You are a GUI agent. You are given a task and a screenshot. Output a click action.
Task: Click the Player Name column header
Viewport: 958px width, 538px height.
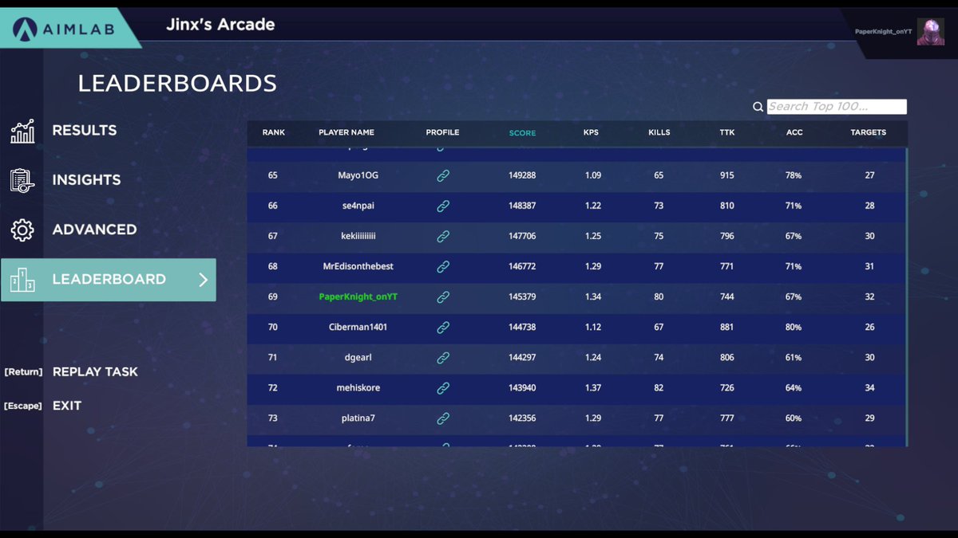click(x=346, y=132)
